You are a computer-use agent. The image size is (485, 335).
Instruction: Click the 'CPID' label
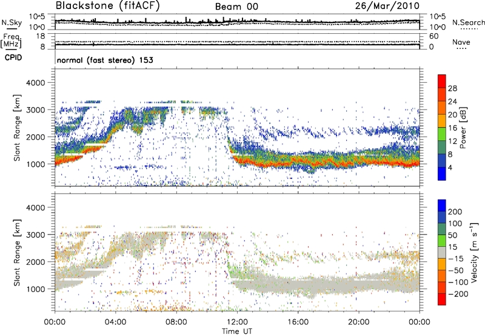point(13,57)
